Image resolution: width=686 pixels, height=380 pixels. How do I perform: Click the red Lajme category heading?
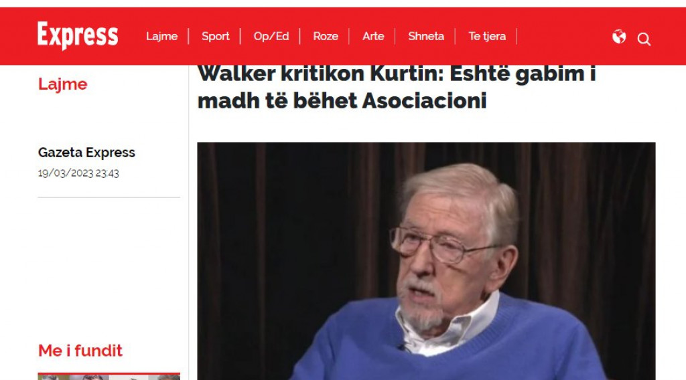(62, 84)
